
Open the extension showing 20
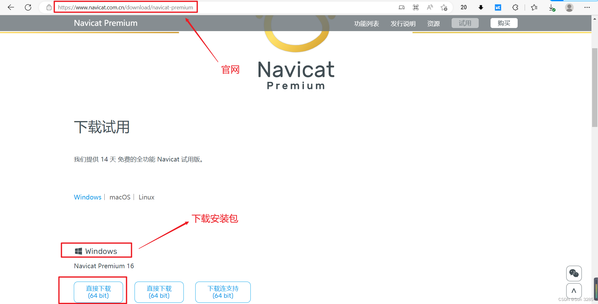pyautogui.click(x=464, y=7)
